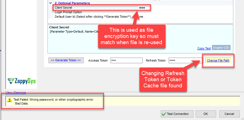The width and height of the screenshot is (244, 120).
Task: Click the ZappySys logo
Action: tap(22, 81)
